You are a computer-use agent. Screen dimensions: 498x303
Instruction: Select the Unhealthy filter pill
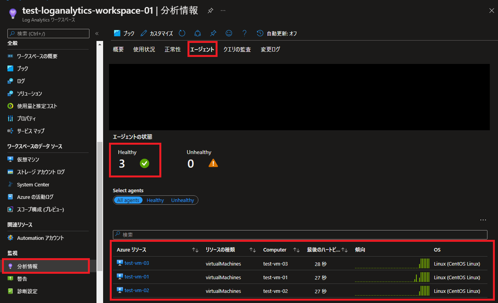[182, 200]
